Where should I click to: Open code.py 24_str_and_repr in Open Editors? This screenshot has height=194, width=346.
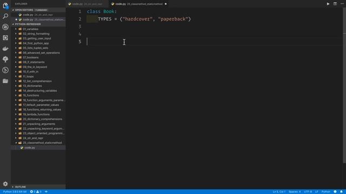[38, 15]
